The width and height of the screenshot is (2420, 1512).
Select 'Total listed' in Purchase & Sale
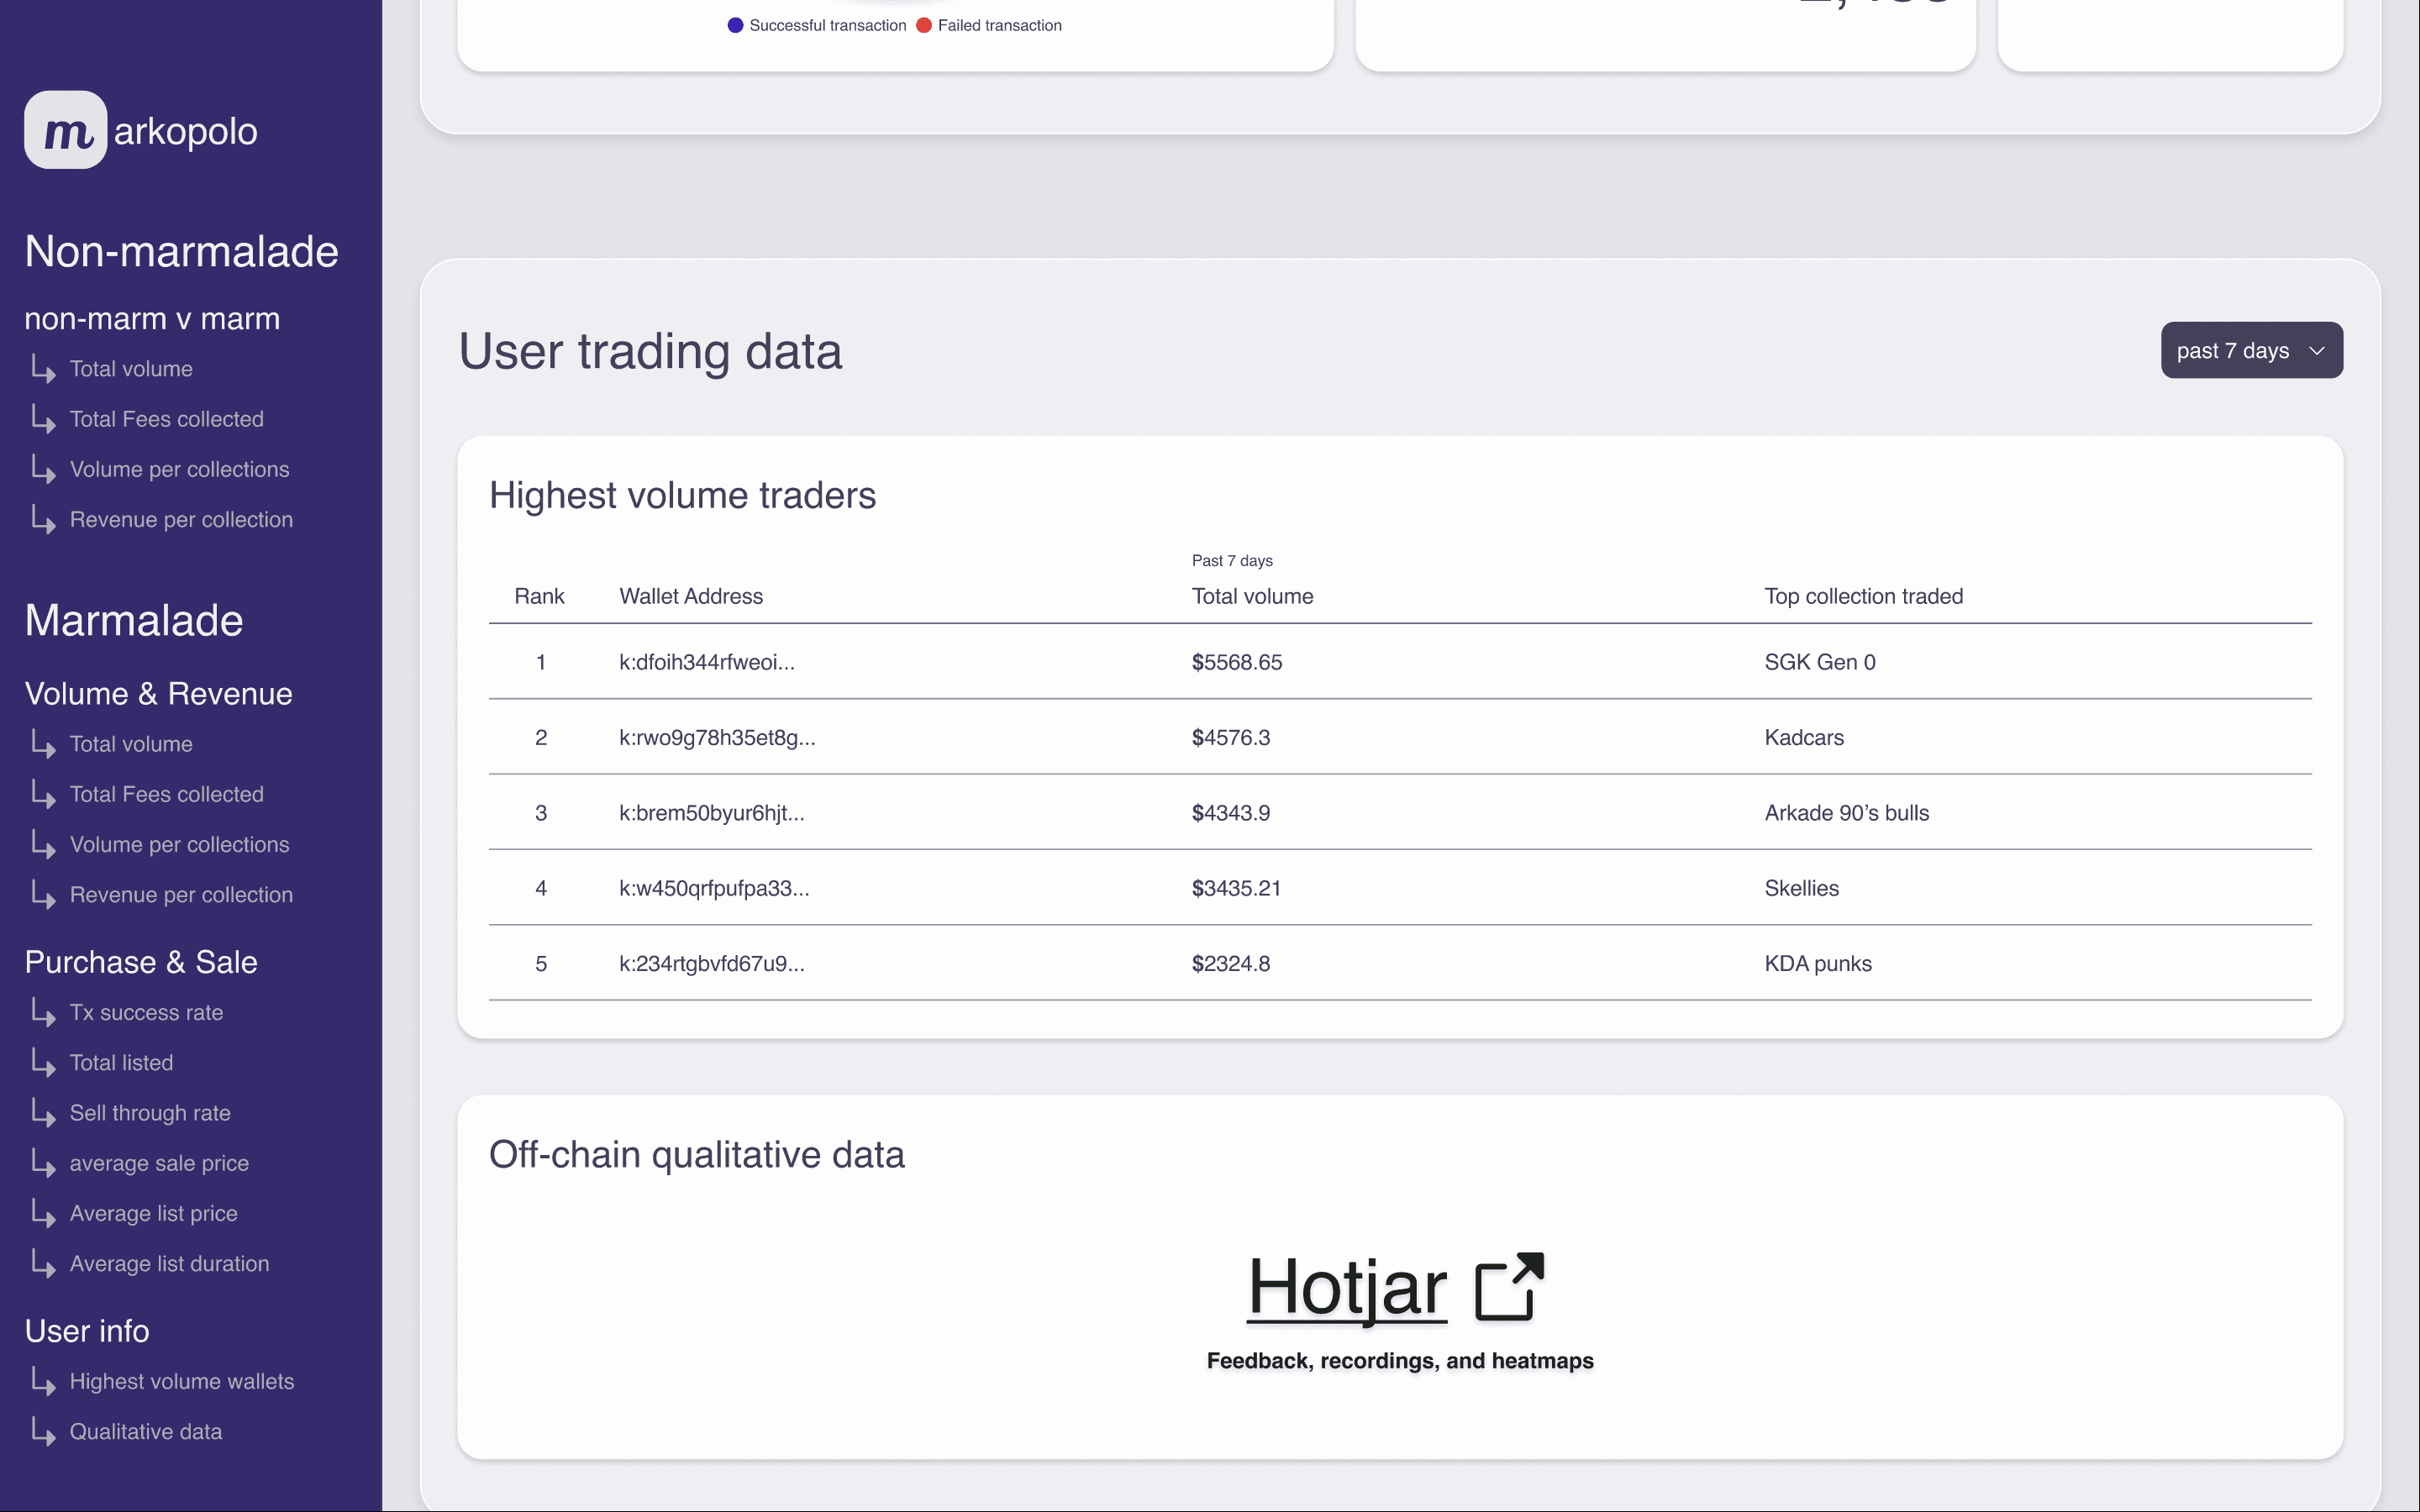(x=121, y=1062)
